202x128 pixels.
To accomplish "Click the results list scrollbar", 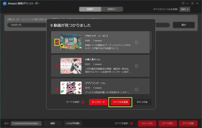I will (151, 41).
